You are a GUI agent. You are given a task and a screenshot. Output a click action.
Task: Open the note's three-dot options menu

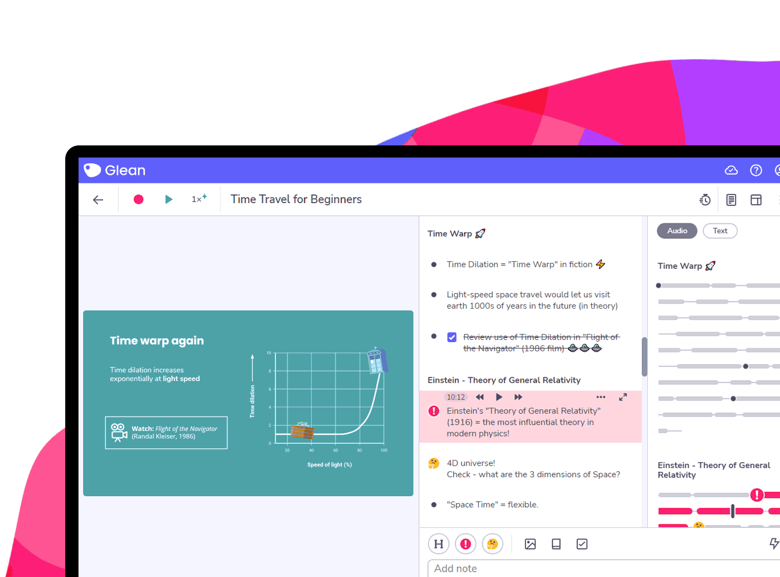[601, 397]
